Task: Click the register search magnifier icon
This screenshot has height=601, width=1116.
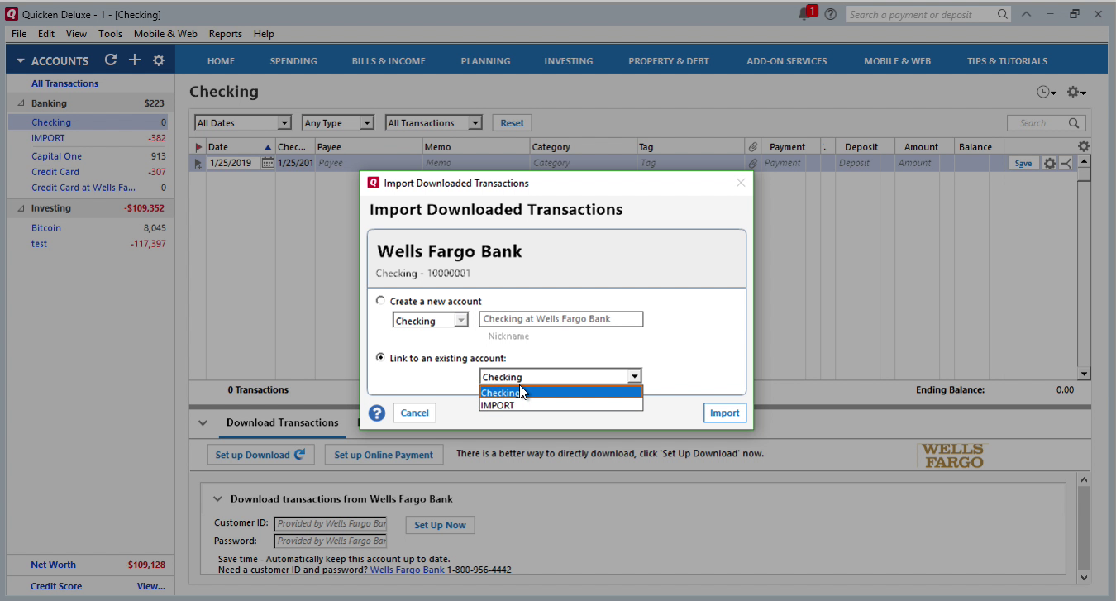Action: coord(1074,123)
